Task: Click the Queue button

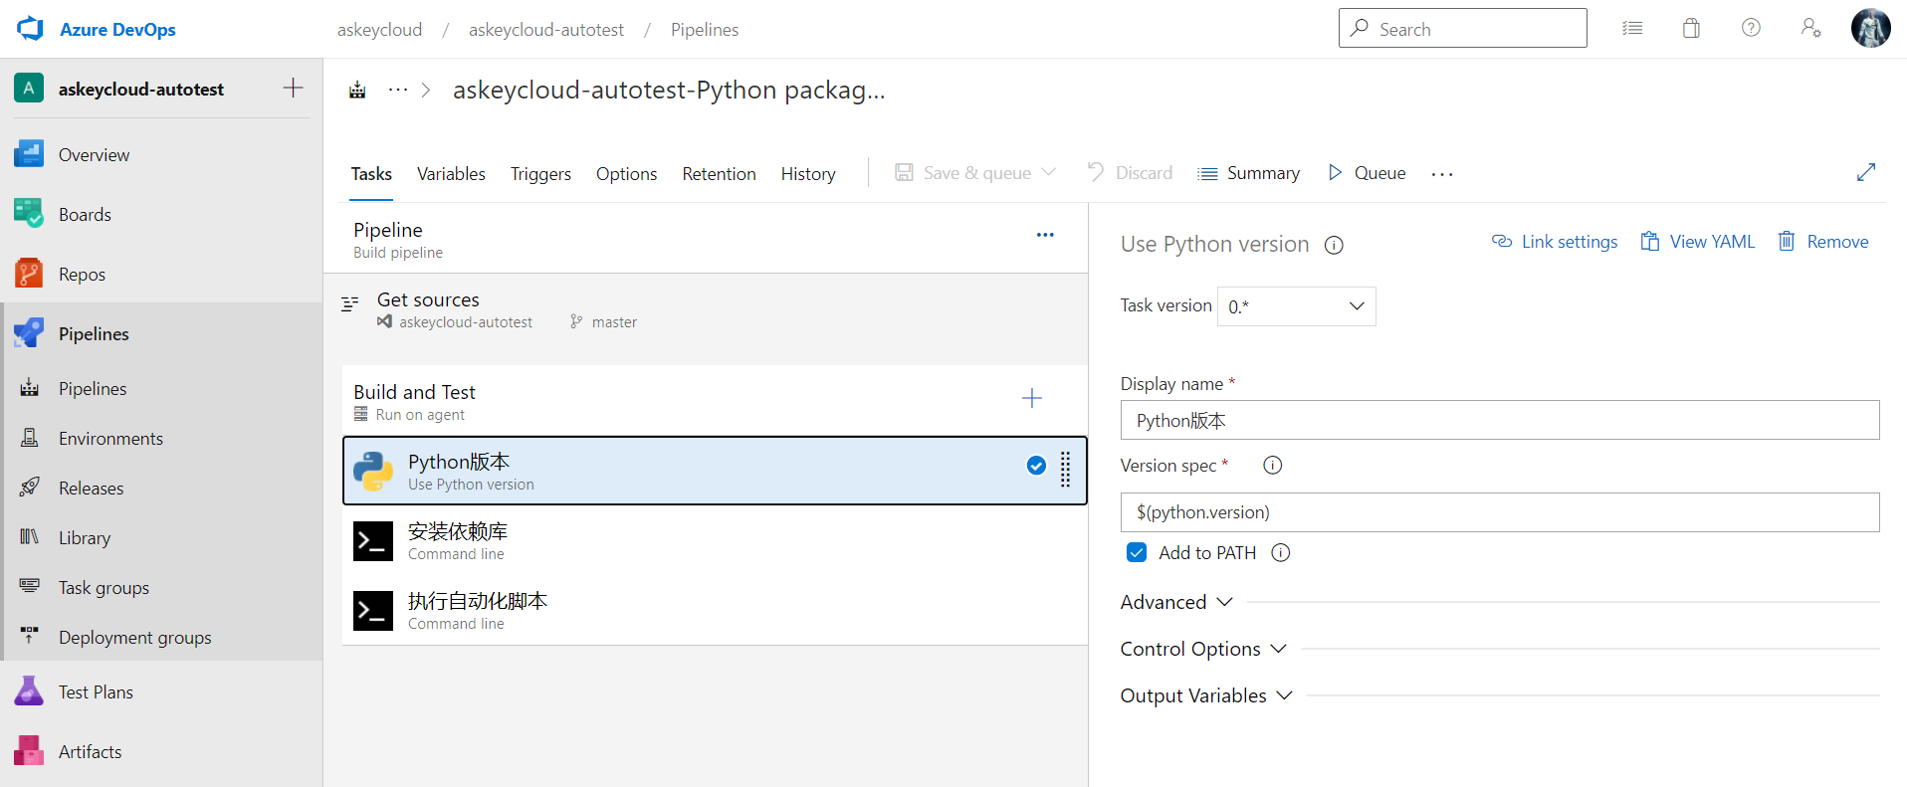Action: click(x=1368, y=173)
